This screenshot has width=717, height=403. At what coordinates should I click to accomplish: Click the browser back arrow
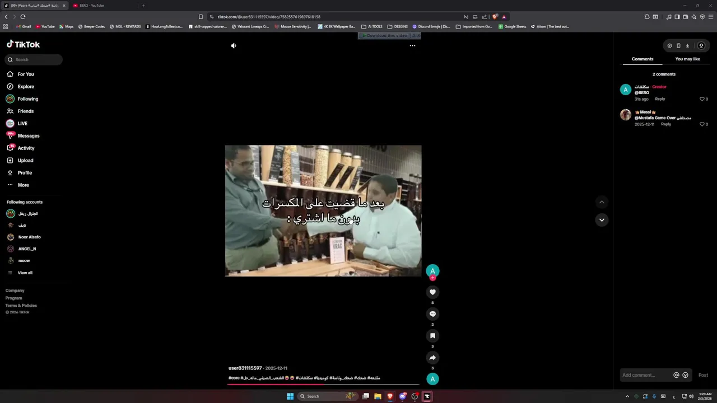pyautogui.click(x=6, y=17)
